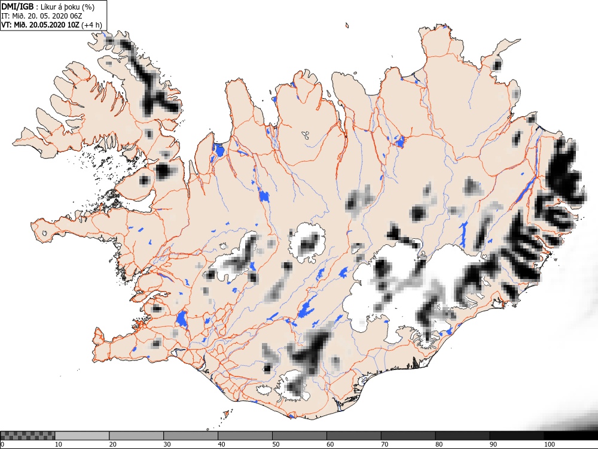The image size is (598, 449).
Task: Click the legend label '40'
Action: pyautogui.click(x=222, y=444)
